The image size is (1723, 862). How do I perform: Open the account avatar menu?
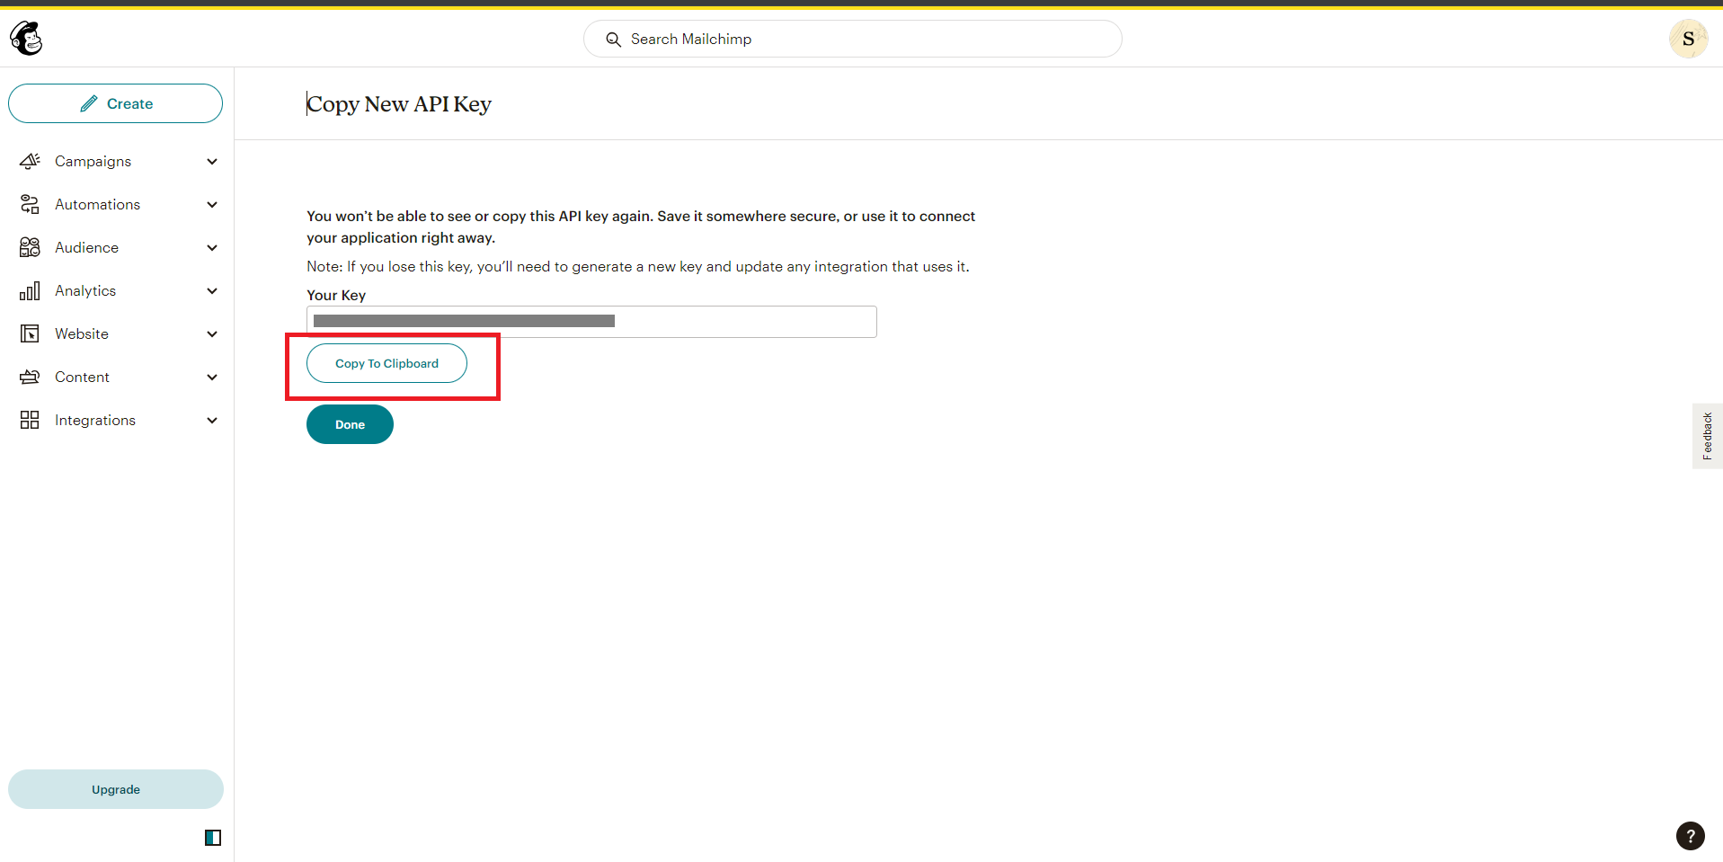click(x=1687, y=39)
